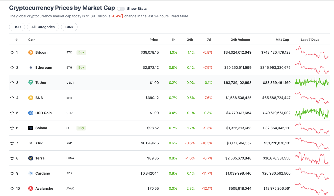Open the Filter options
Screen dimensions: 334x196
69,27
